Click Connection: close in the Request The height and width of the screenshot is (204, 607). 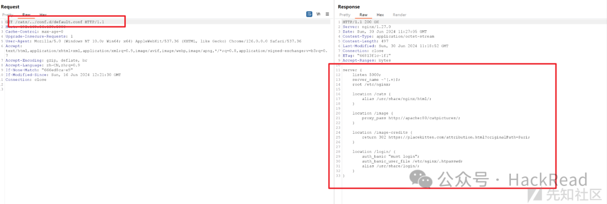[26, 80]
